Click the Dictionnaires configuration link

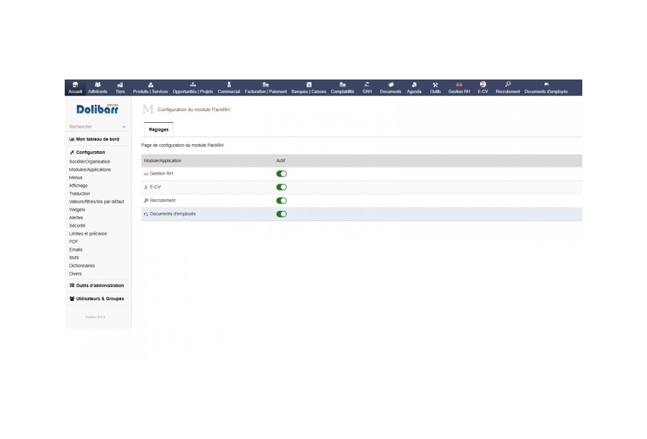[x=83, y=265]
